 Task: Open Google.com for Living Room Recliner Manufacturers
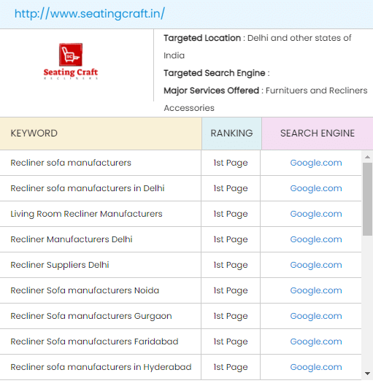[x=316, y=214]
